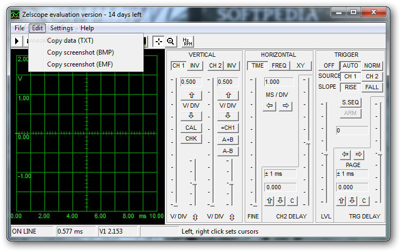
Task: Click the trigger level field showing 0
Action: click(352, 130)
